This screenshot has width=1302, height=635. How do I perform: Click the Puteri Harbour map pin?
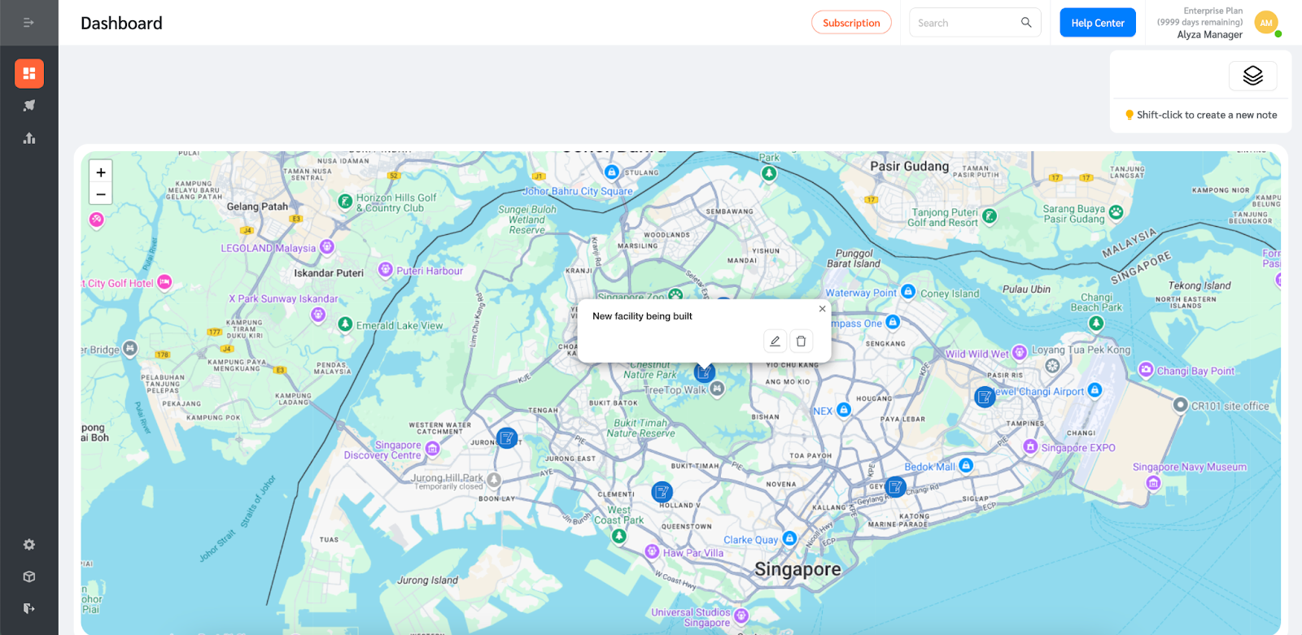pyautogui.click(x=386, y=269)
